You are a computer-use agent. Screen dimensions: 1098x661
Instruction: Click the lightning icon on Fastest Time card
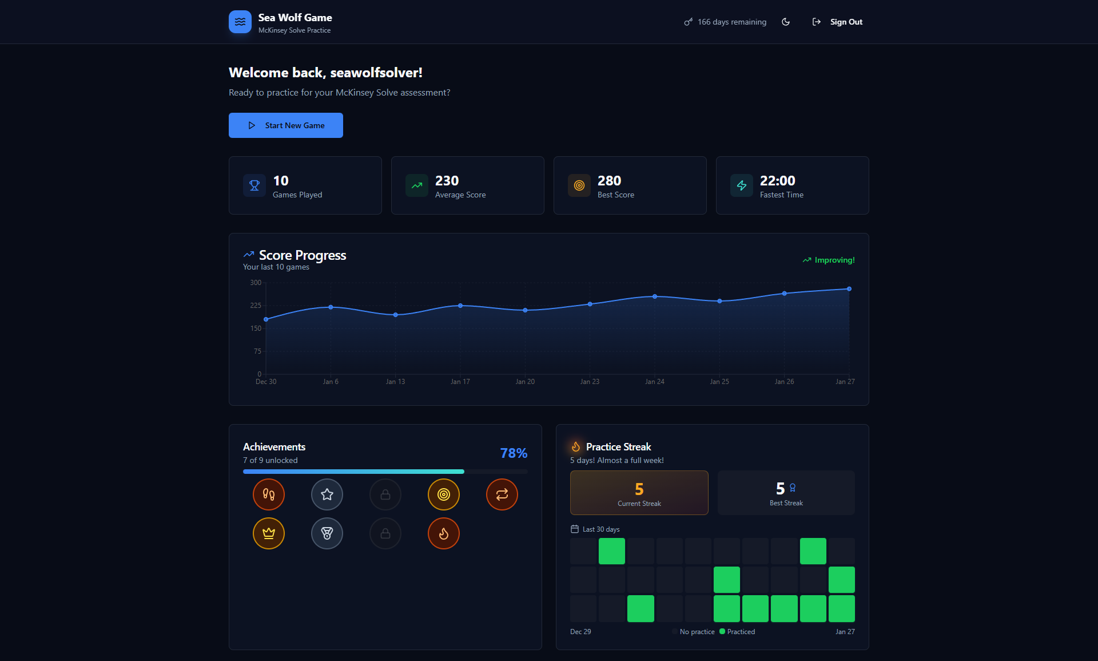pyautogui.click(x=741, y=185)
